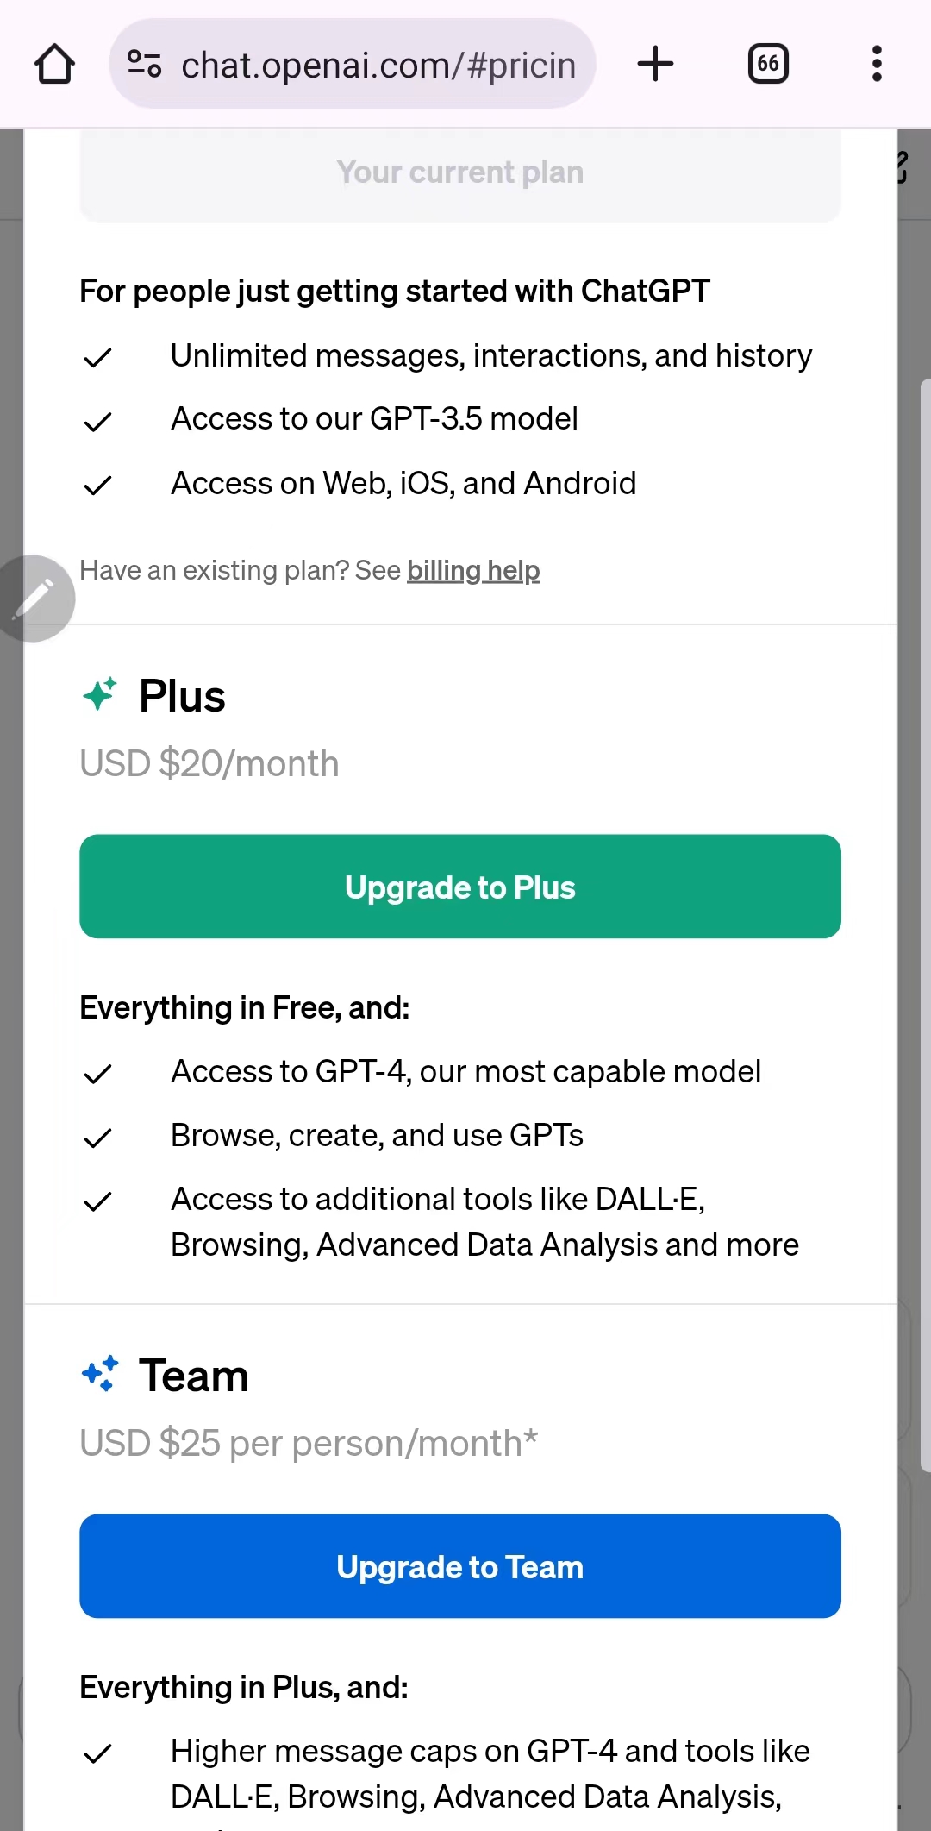
Task: Tap the floating pencil edit icon
Action: [x=34, y=598]
